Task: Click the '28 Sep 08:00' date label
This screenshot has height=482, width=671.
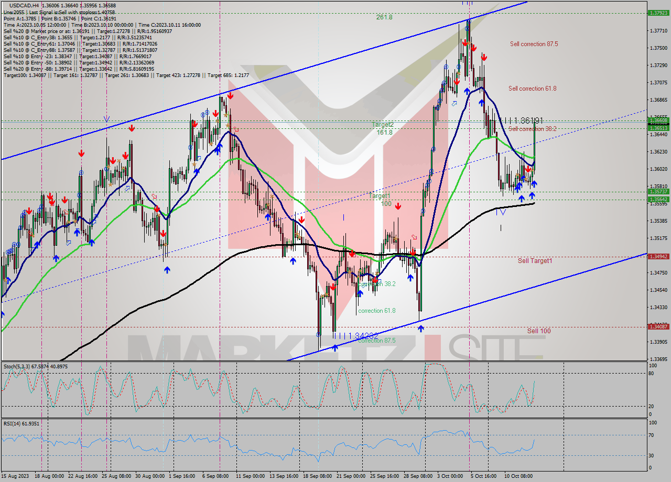Action: coord(418,476)
